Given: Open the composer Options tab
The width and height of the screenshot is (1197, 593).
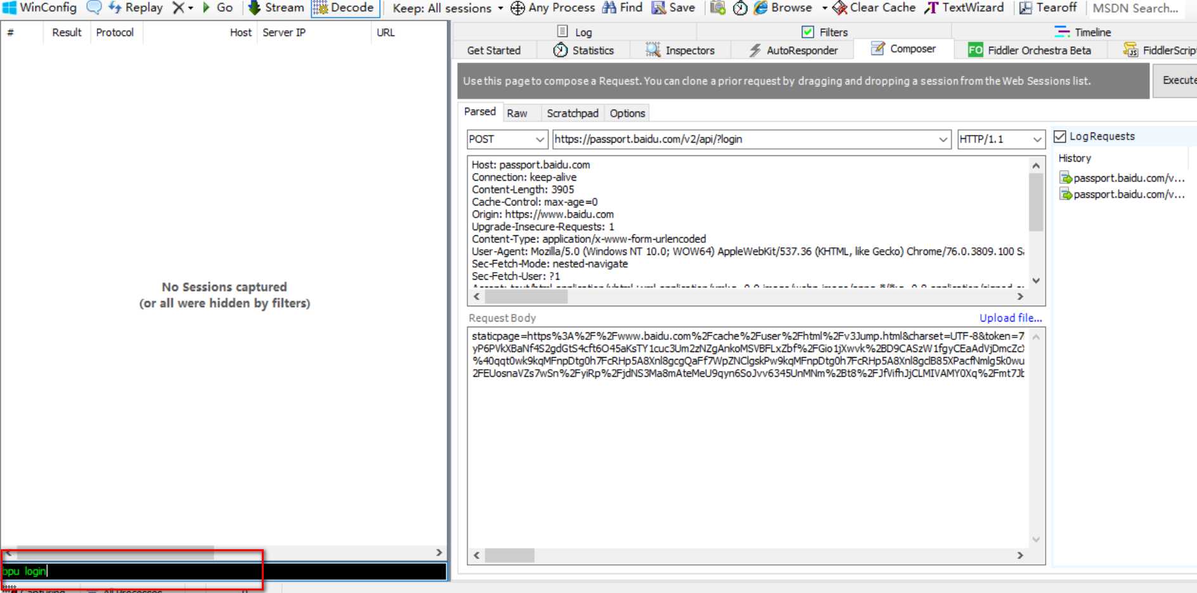Looking at the screenshot, I should [627, 113].
